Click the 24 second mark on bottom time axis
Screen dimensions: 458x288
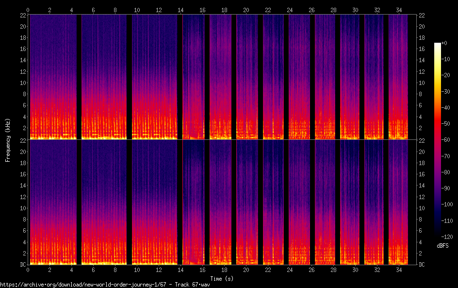(x=290, y=270)
